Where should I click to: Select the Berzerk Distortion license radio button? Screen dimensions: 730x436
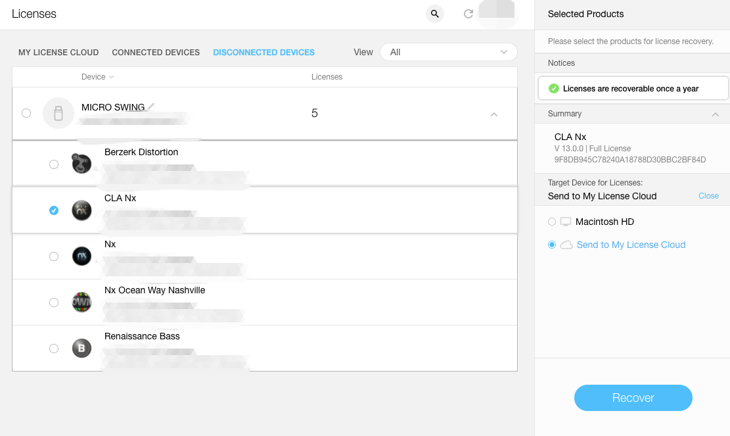[x=54, y=164]
